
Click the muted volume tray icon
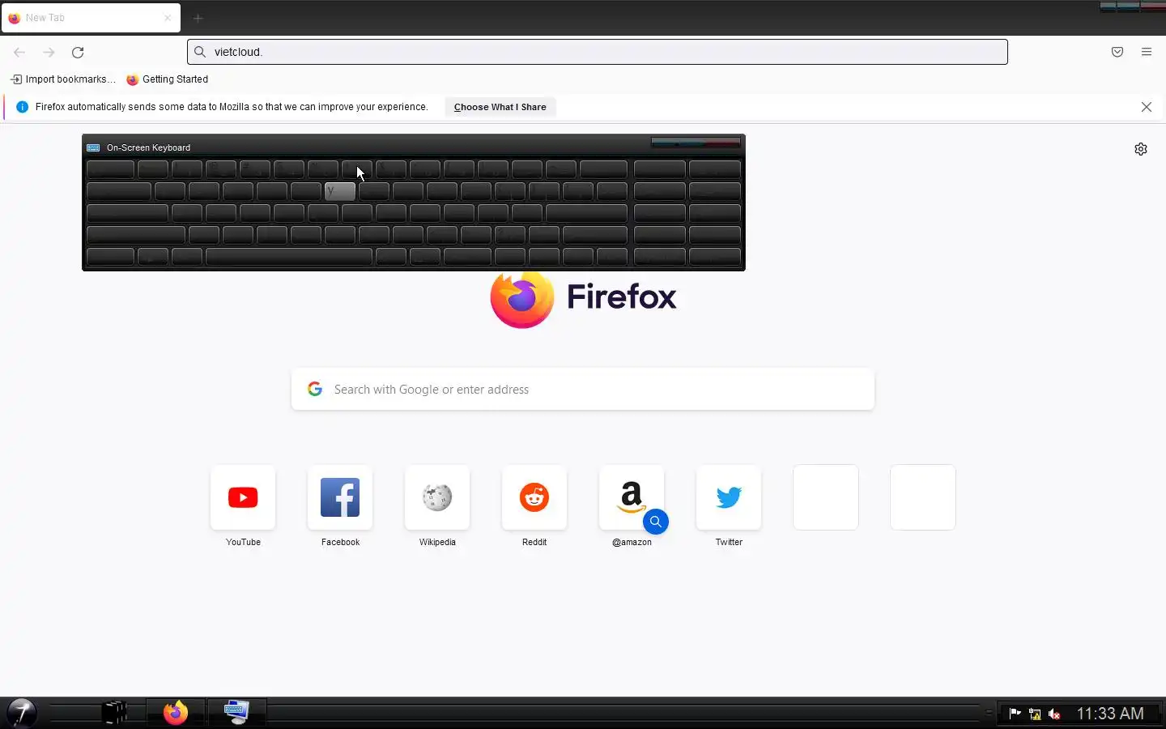point(1054,714)
